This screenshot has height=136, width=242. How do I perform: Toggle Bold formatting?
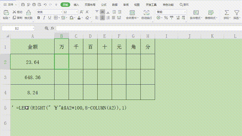[39, 18]
